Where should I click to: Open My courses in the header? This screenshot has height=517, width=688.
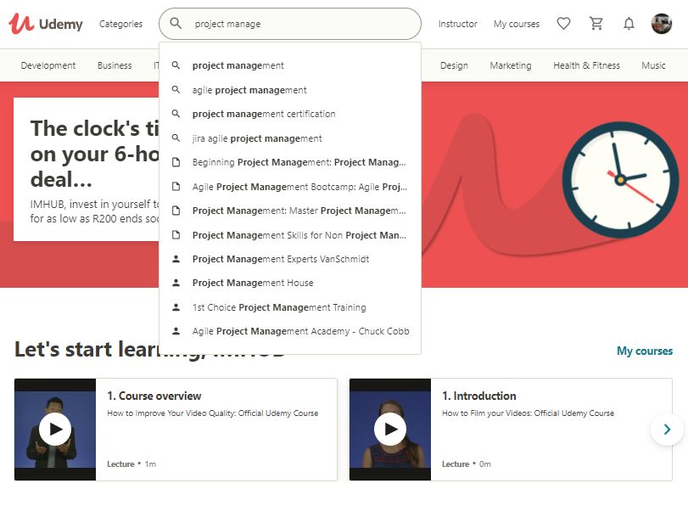pyautogui.click(x=517, y=24)
